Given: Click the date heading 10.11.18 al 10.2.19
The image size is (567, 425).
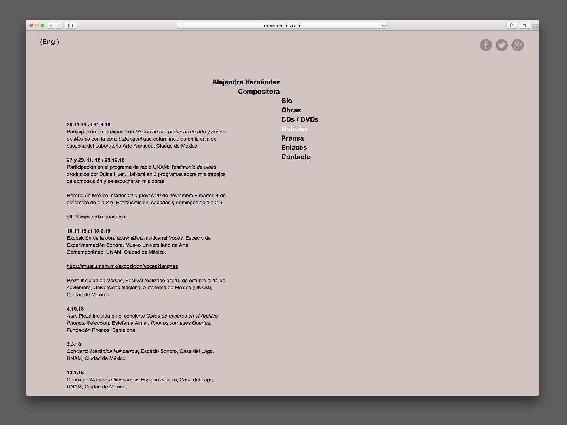Looking at the screenshot, I should point(88,231).
